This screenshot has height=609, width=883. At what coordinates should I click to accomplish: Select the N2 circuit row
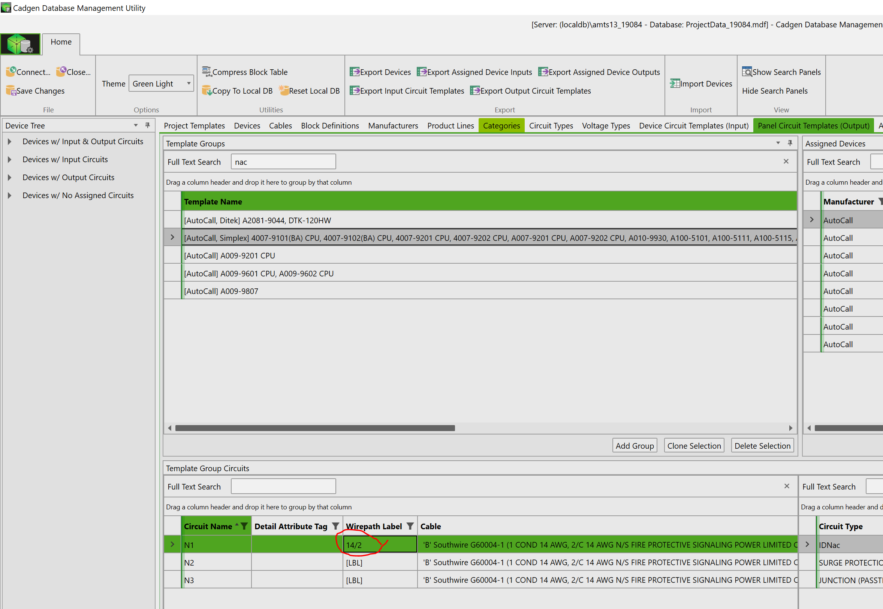481,562
